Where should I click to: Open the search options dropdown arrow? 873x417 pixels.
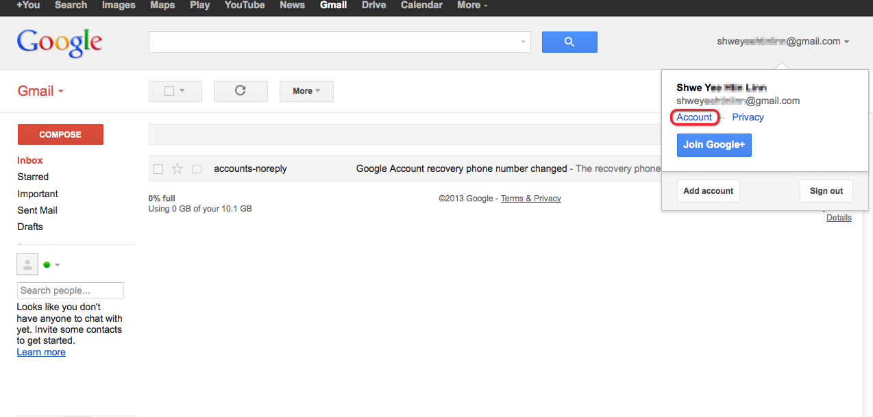(x=524, y=42)
